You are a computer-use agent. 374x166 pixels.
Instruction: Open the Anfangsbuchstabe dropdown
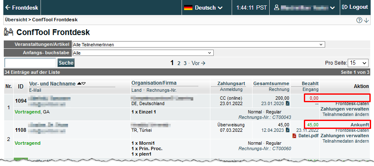pyautogui.click(x=143, y=53)
